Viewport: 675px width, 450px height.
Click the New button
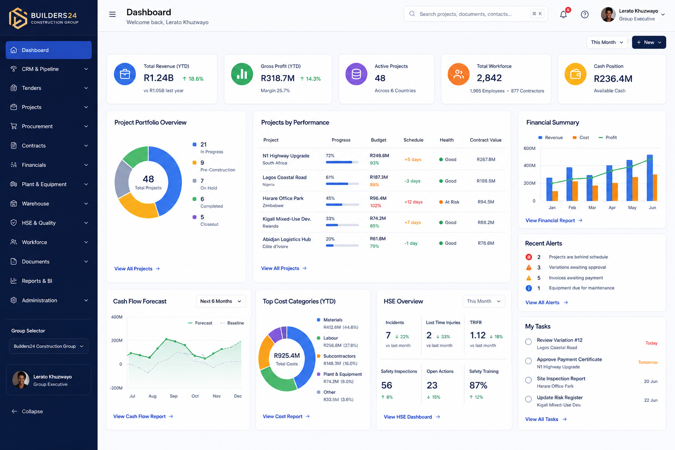pyautogui.click(x=649, y=42)
